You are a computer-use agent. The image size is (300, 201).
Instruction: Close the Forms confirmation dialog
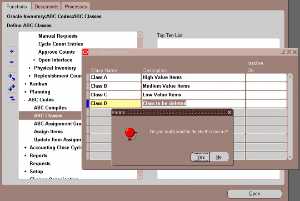230,112
